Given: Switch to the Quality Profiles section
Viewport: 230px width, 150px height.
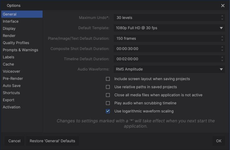Looking at the screenshot, I should point(16,43).
